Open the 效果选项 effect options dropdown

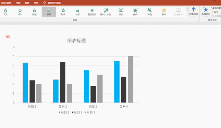click(194, 12)
